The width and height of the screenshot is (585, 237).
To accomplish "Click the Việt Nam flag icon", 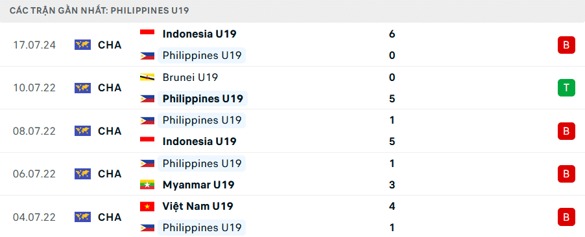I will pyautogui.click(x=147, y=207).
